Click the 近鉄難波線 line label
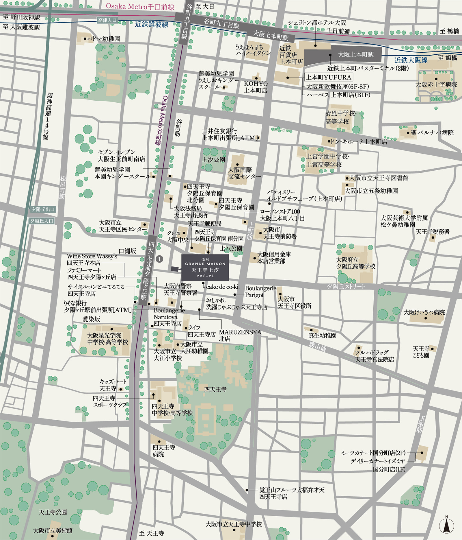This screenshot has height=540, width=462. 152,24
